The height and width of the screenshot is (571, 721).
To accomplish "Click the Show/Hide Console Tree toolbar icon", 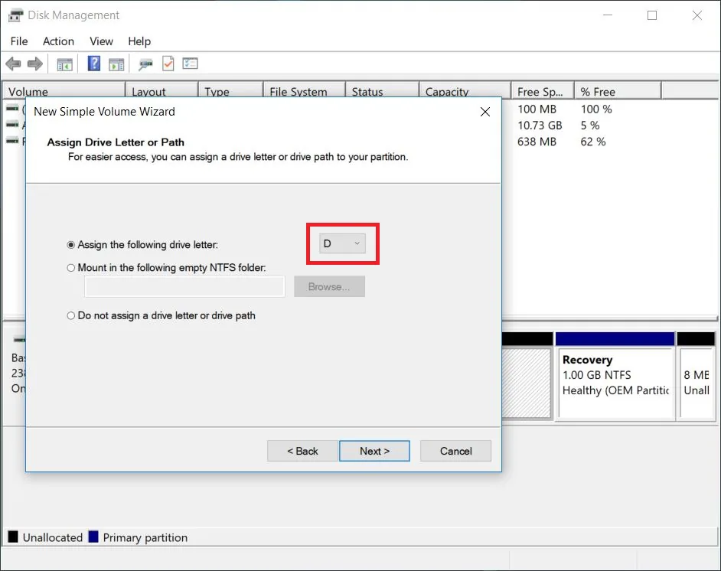I will 65,64.
